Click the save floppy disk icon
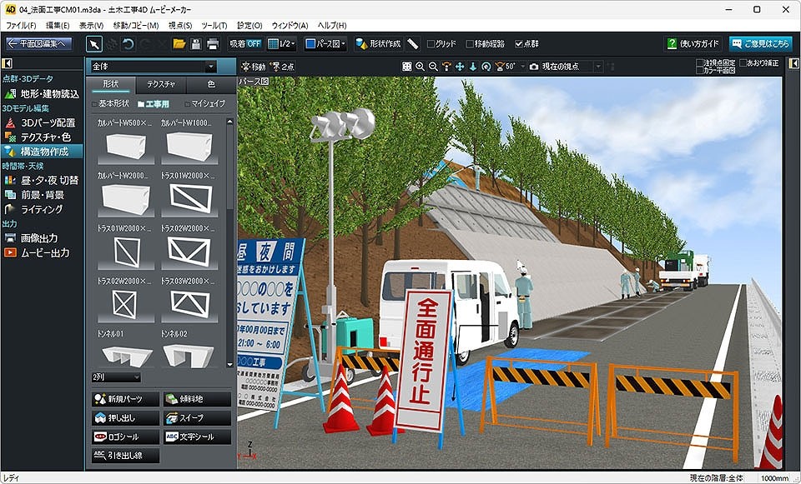Screen dimensions: 801x484 point(196,43)
